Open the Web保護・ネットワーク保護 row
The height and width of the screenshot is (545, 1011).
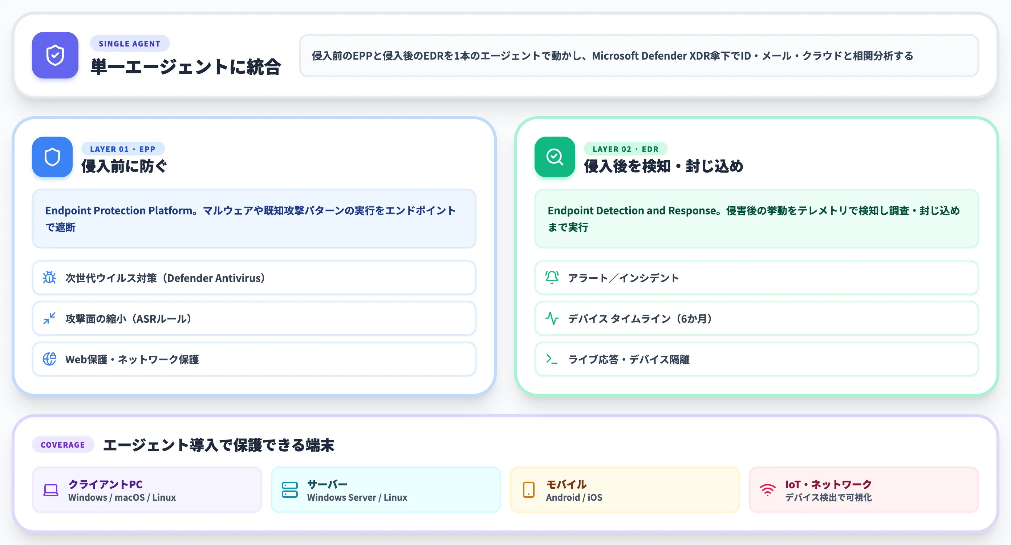(254, 359)
